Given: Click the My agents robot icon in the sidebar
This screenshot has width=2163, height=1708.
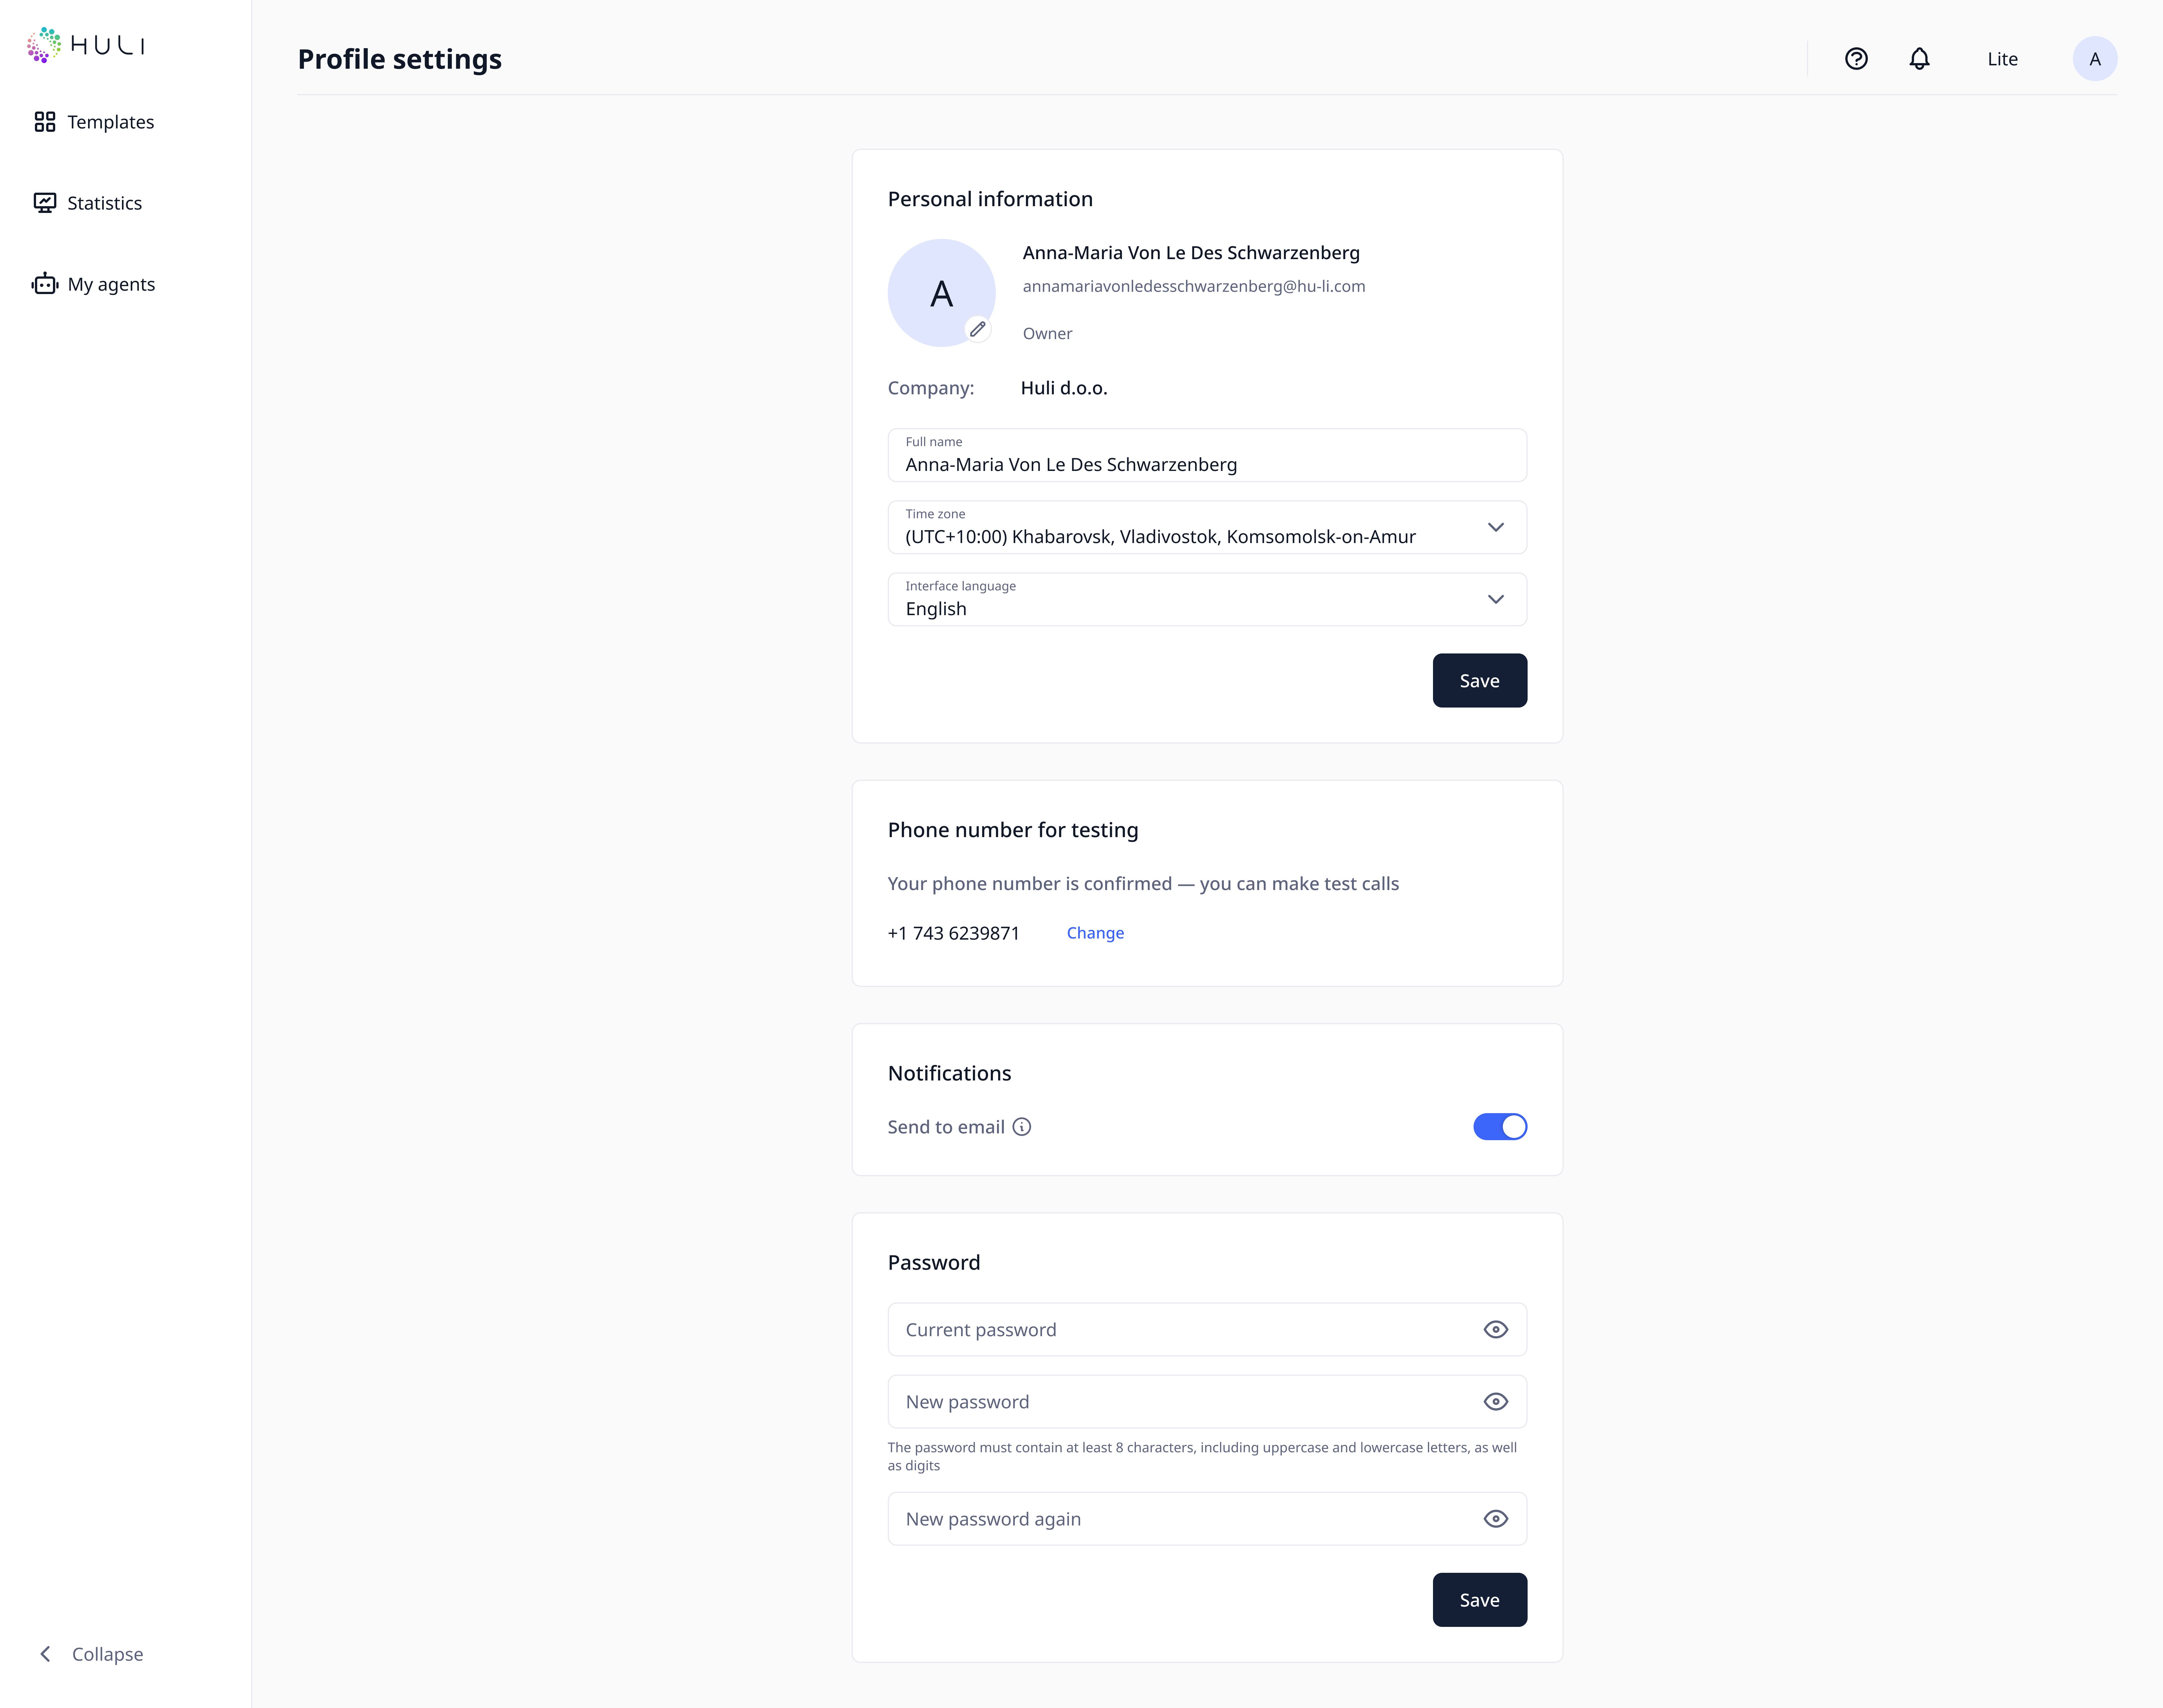Looking at the screenshot, I should (x=45, y=284).
